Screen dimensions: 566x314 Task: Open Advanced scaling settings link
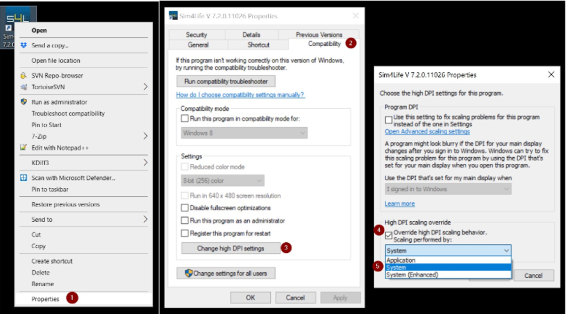tap(427, 132)
